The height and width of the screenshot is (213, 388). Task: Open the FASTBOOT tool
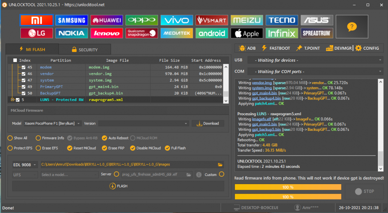(276, 48)
